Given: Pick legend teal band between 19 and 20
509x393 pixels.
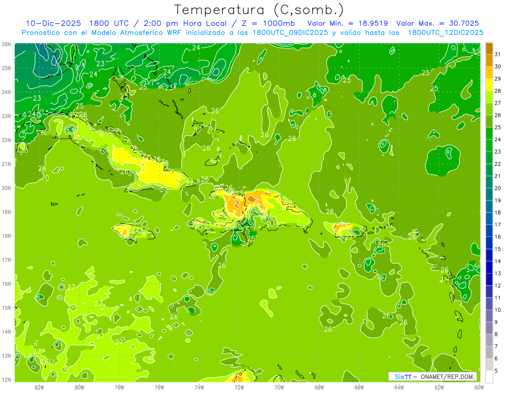Looking at the screenshot, I should pyautogui.click(x=489, y=194).
